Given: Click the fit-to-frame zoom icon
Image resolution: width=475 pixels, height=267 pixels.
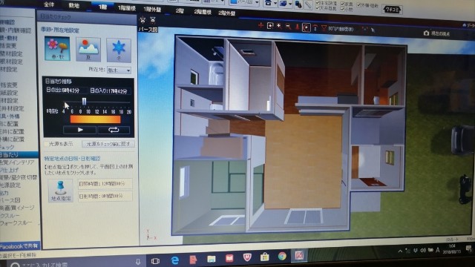Looking at the screenshot, I should coord(270,26).
